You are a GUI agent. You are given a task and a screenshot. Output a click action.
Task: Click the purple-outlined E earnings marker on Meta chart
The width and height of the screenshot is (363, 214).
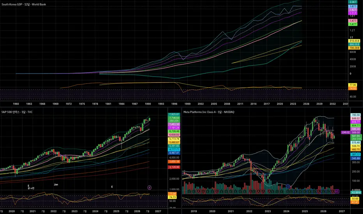click(337, 191)
